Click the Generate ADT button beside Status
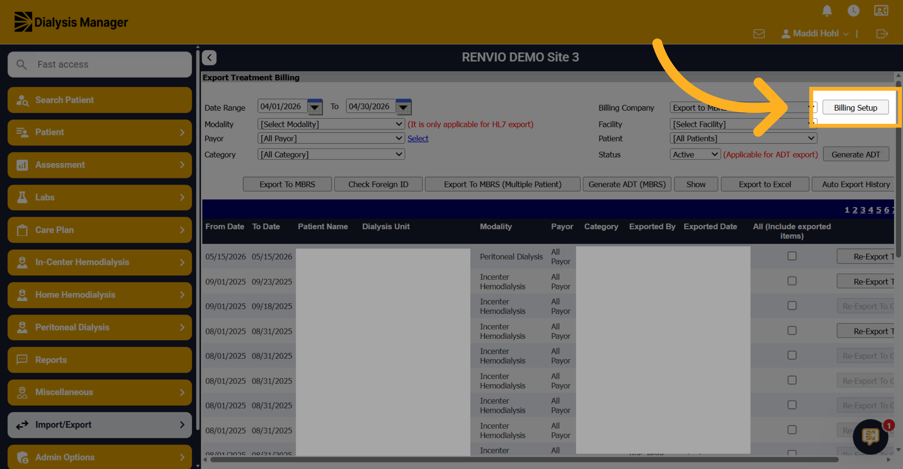The image size is (903, 469). 856,155
